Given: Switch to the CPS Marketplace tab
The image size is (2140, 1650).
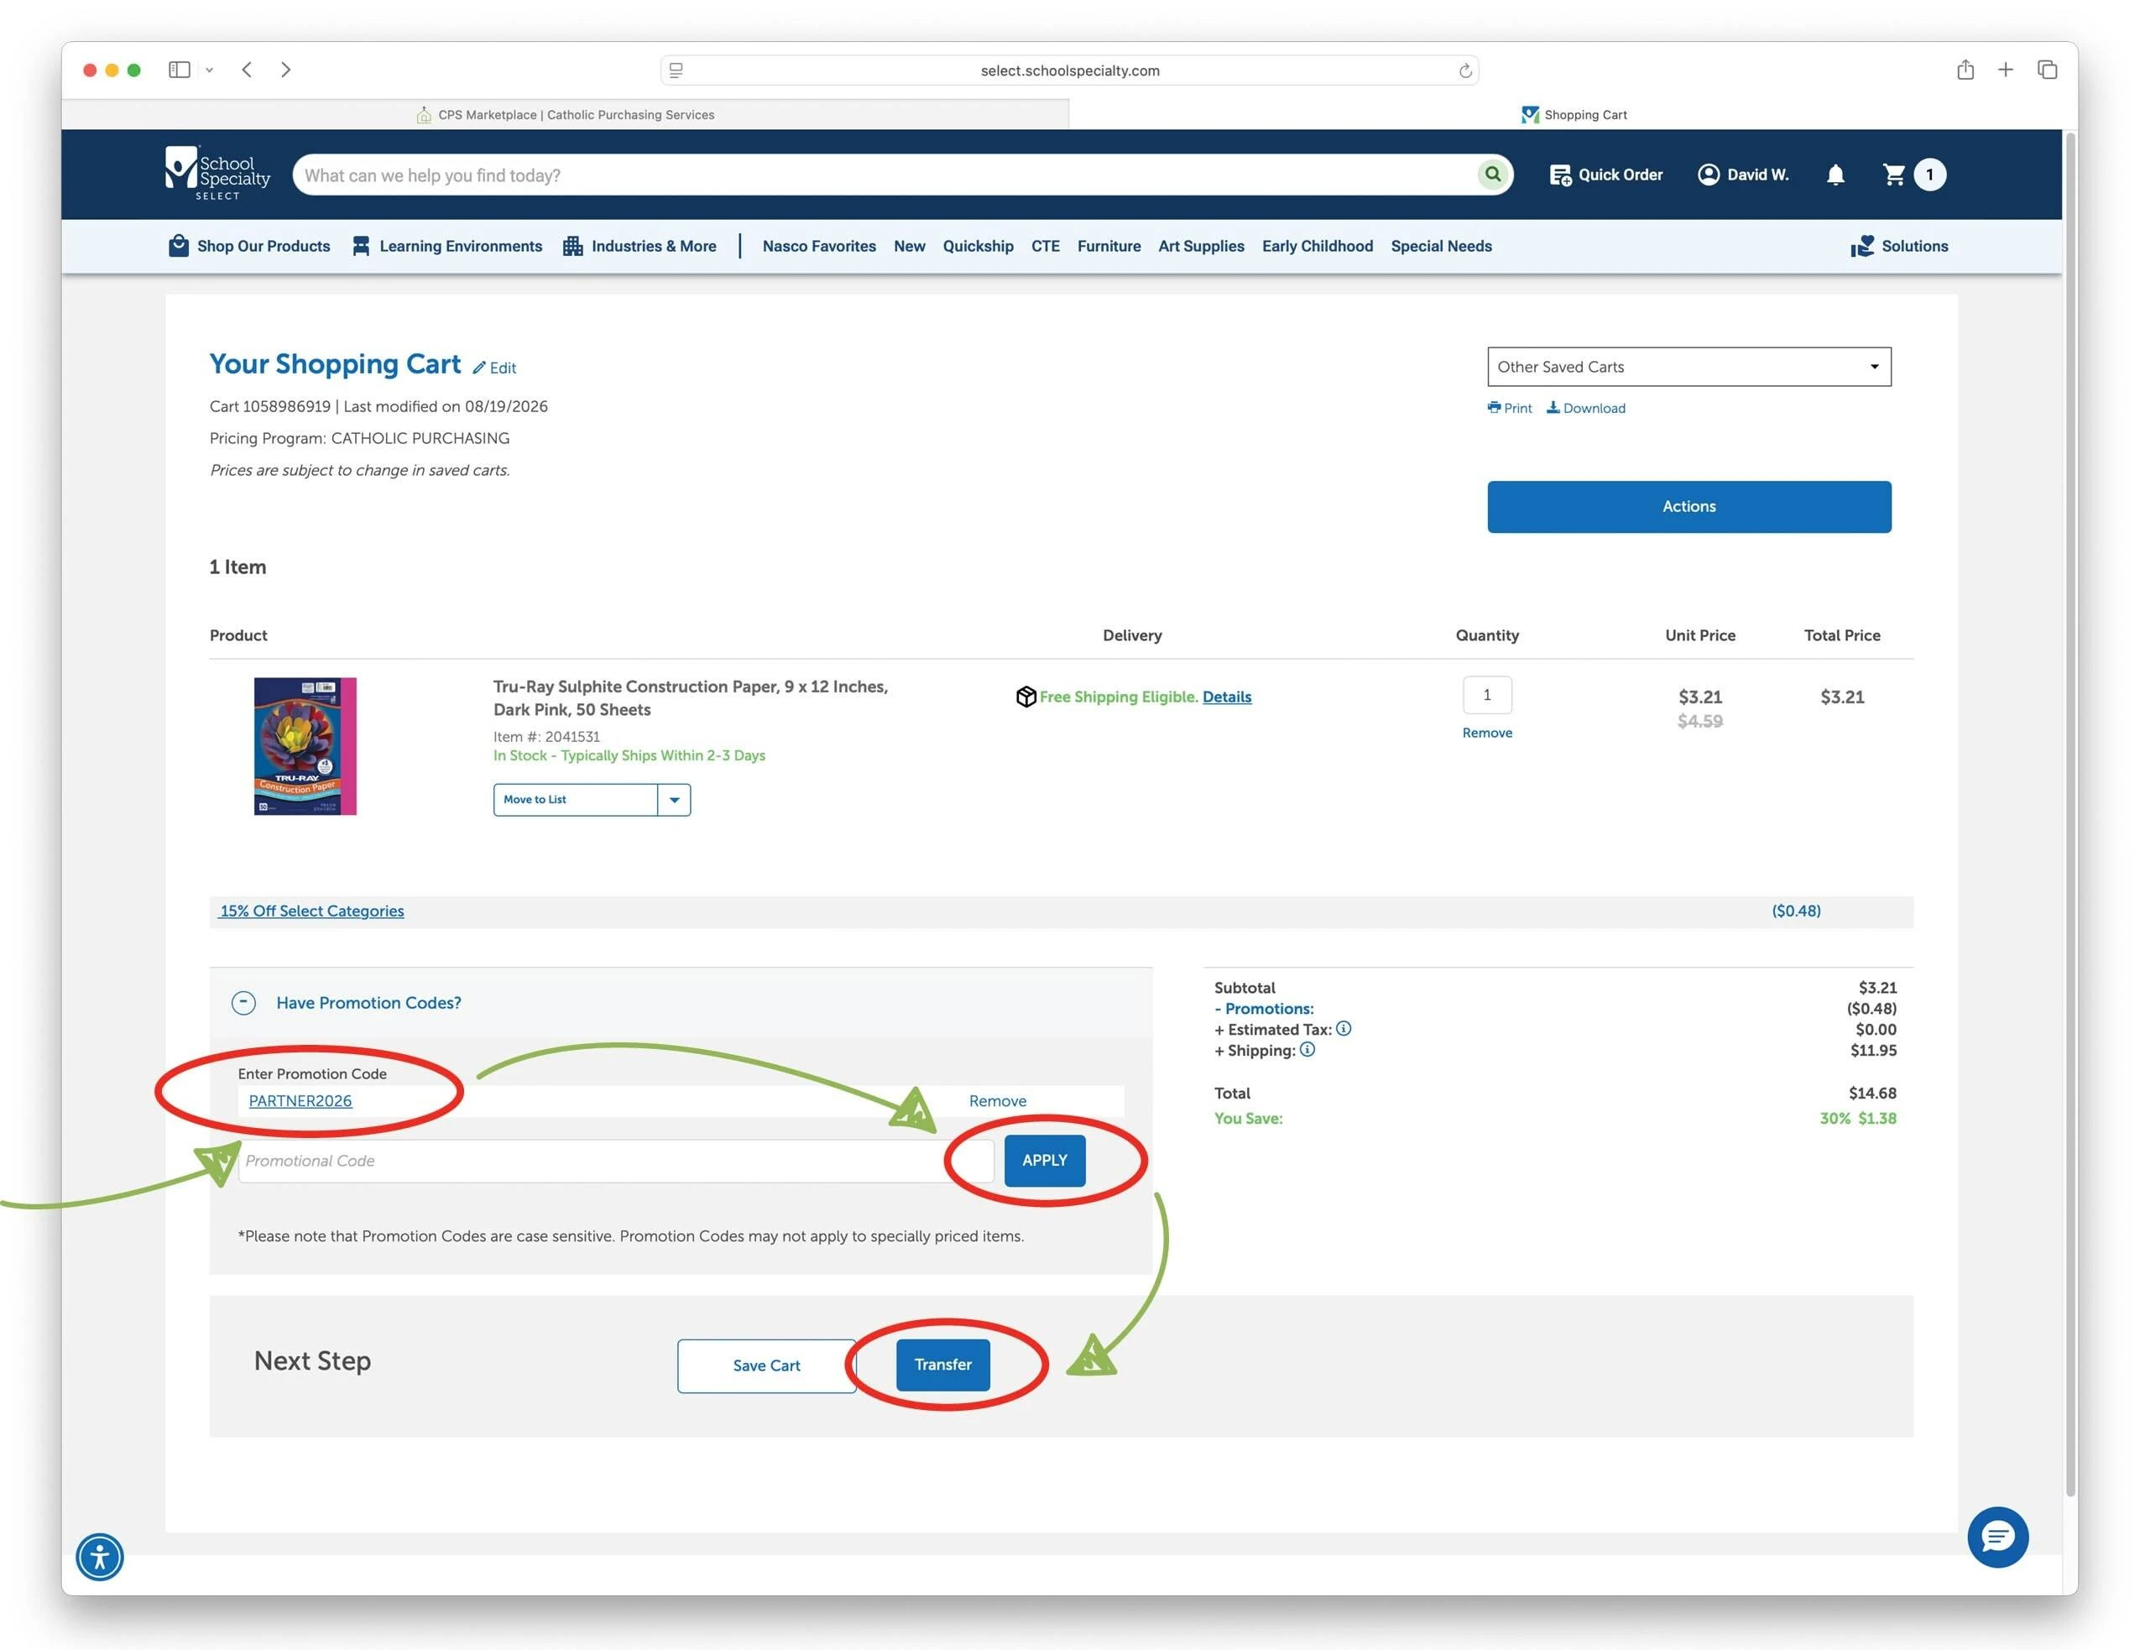Looking at the screenshot, I should 566,115.
